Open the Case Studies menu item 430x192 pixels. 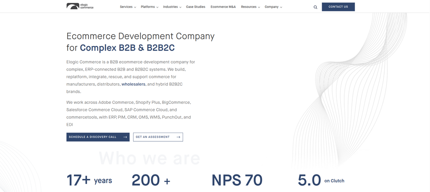[x=196, y=7]
